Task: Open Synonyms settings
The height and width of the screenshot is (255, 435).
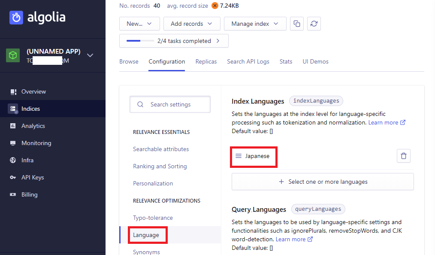Action: 146,252
